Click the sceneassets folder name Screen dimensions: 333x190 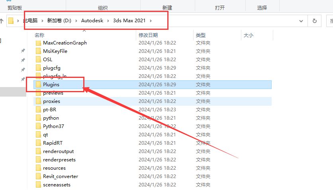57,185
